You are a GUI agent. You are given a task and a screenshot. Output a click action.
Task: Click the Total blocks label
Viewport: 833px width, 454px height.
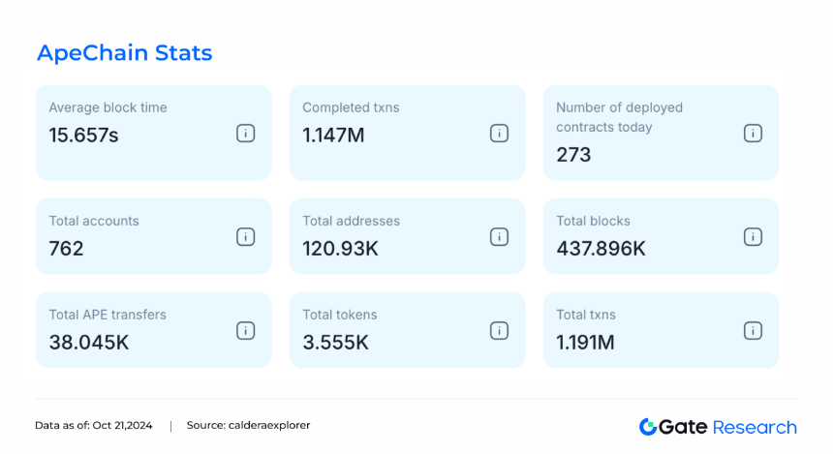point(593,221)
